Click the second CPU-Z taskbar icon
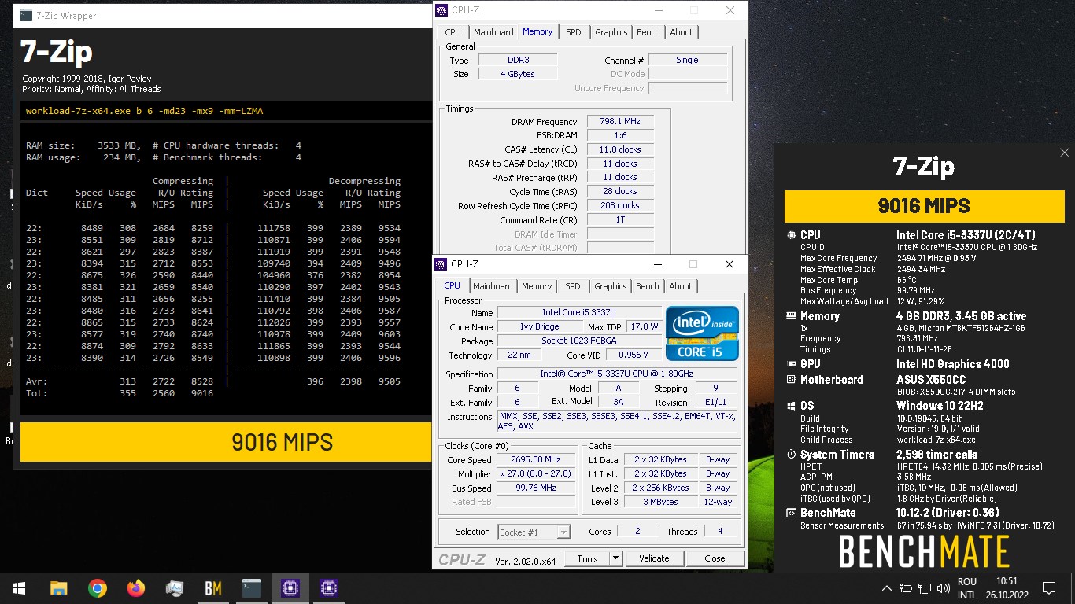The width and height of the screenshot is (1075, 604). coord(329,588)
